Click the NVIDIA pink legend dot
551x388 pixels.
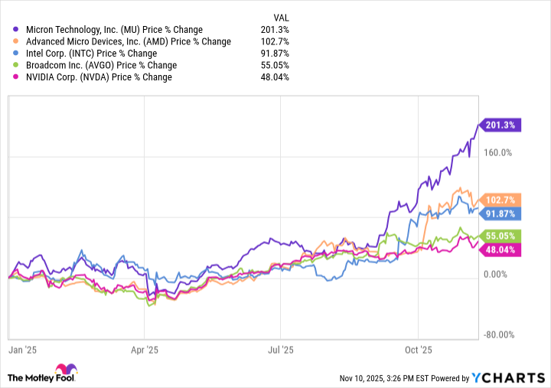pos(17,77)
